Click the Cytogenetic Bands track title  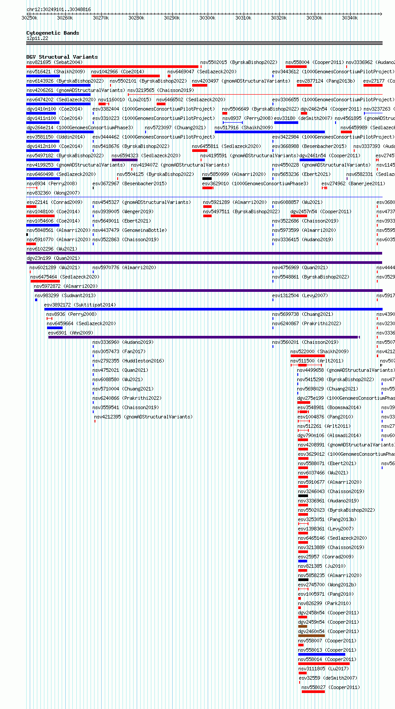(x=53, y=33)
